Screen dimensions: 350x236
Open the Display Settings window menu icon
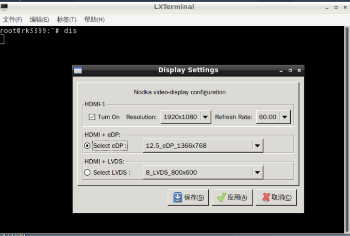pos(78,70)
